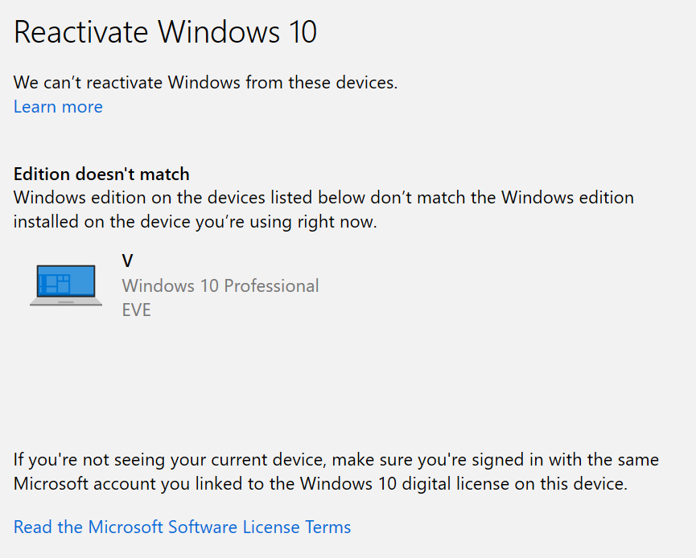
Task: Read the Microsoft Software License Terms
Action: 182,527
